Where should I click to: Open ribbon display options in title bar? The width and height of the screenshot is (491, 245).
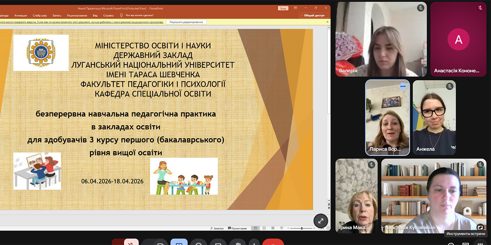[295, 8]
